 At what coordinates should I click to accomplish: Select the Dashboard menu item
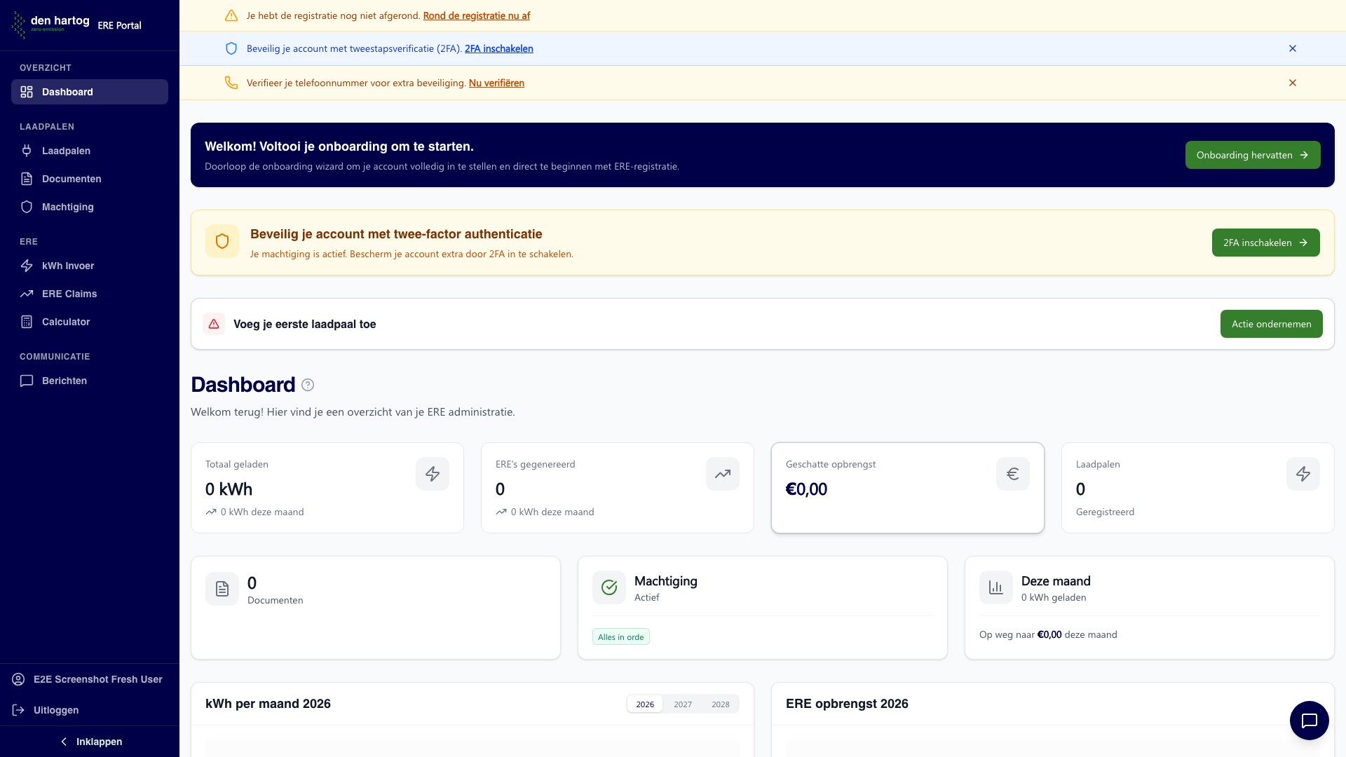click(x=67, y=92)
